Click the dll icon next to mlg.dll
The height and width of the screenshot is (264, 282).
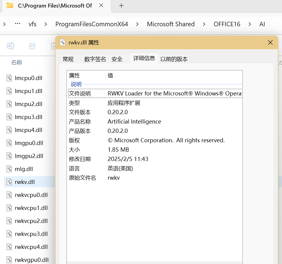(9, 169)
